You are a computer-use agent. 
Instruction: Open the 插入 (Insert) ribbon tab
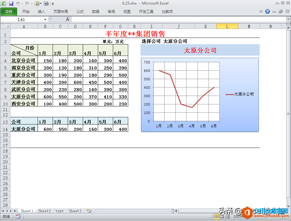42,11
